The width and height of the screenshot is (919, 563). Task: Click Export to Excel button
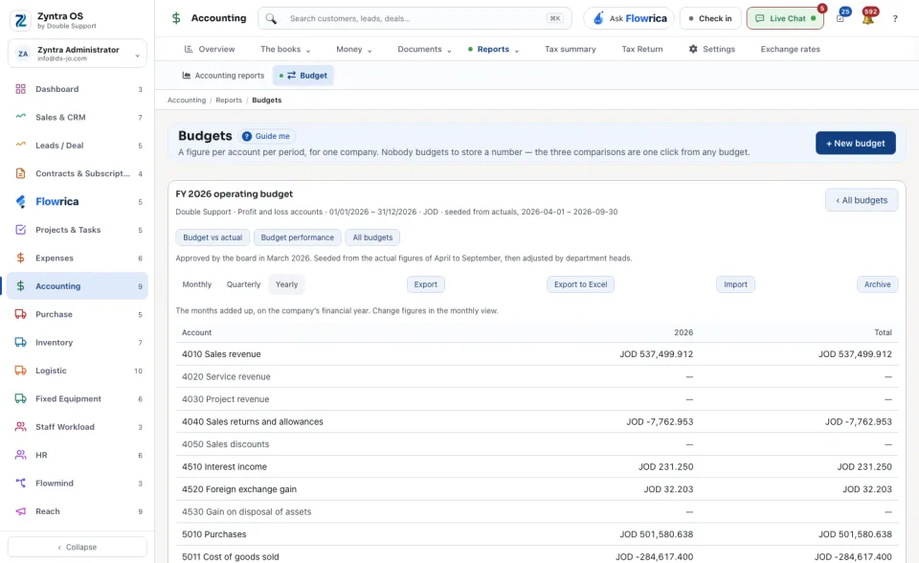(581, 284)
